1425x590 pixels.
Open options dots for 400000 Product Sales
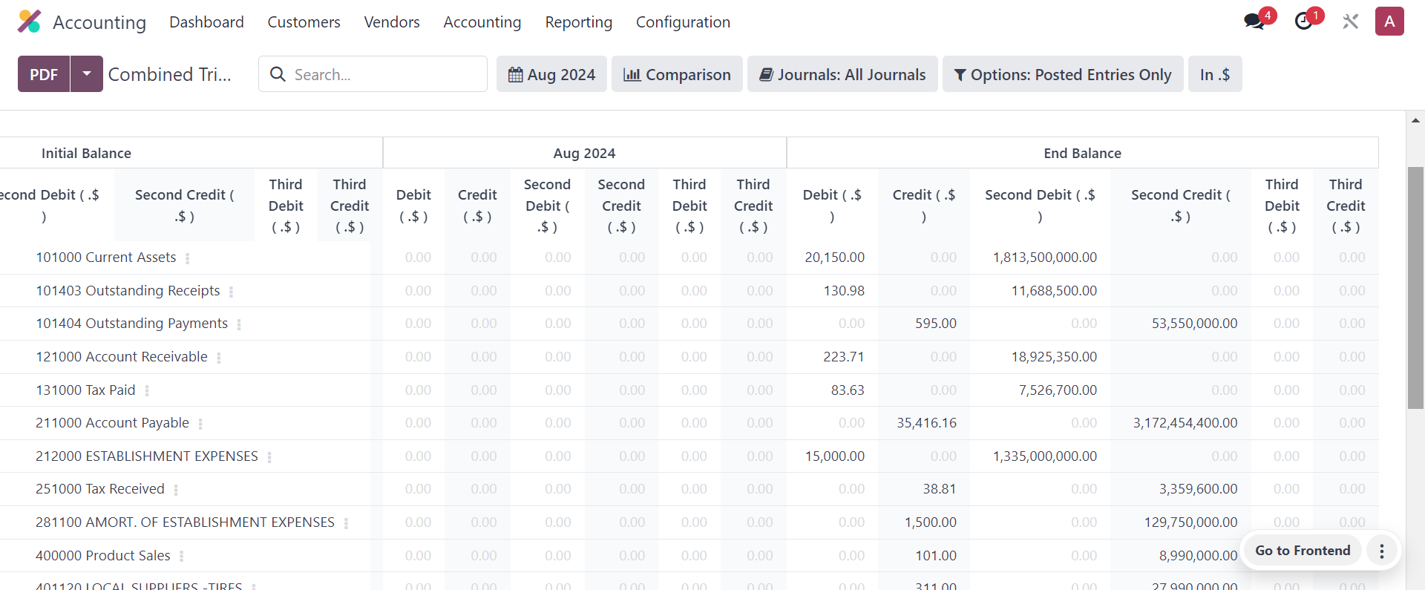point(181,557)
